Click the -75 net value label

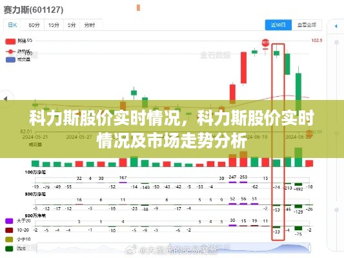[298, 234]
